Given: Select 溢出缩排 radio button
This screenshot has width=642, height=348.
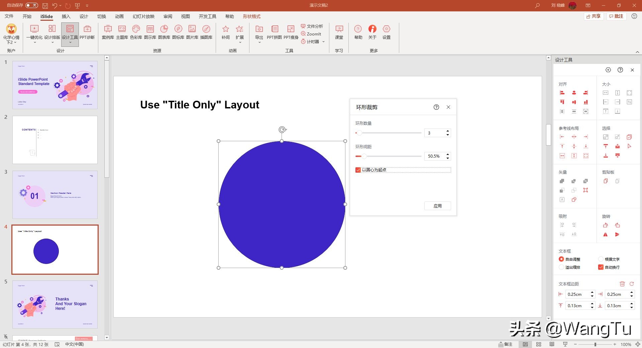Looking at the screenshot, I should [x=561, y=267].
